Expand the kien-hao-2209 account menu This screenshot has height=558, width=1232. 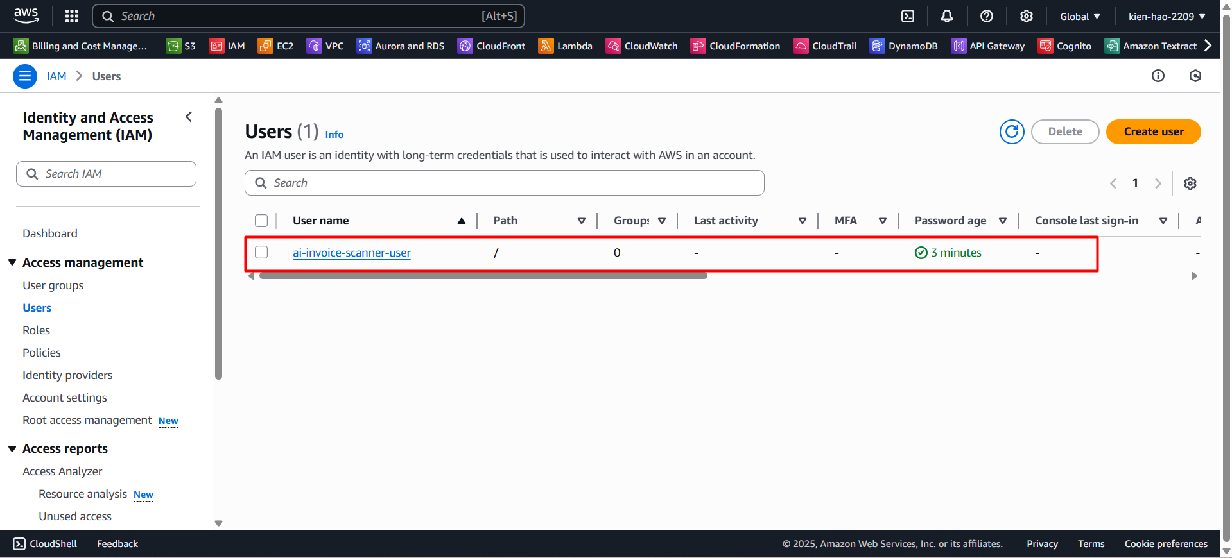point(1167,16)
